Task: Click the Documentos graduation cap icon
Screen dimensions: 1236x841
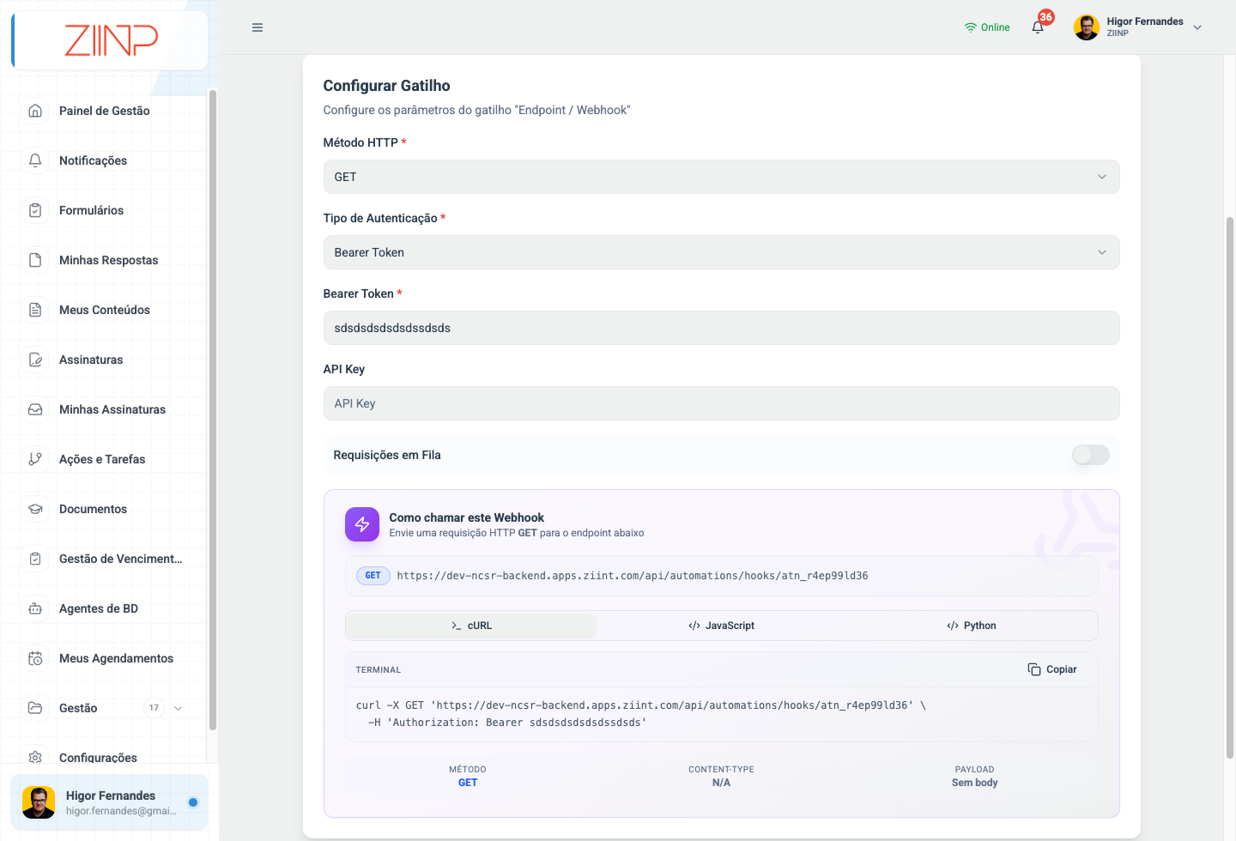Action: 35,509
